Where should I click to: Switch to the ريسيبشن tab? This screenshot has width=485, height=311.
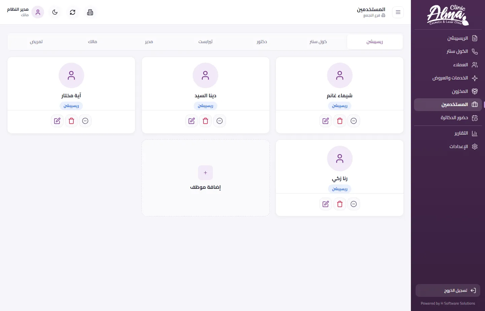click(x=375, y=42)
